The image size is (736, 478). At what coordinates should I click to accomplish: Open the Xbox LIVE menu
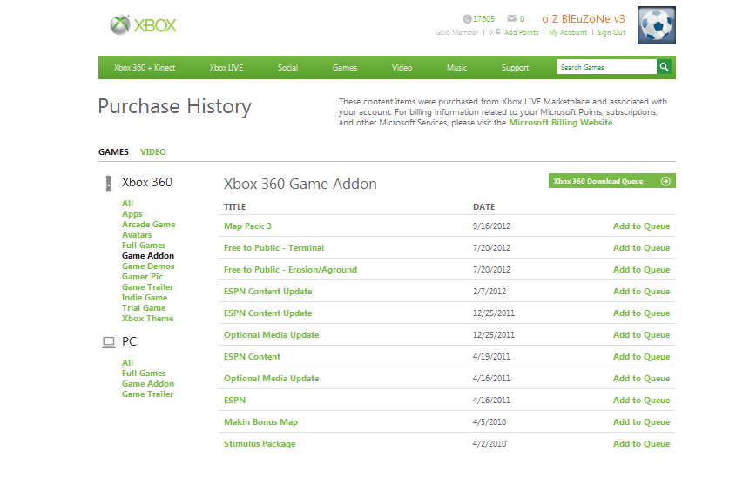pos(226,68)
